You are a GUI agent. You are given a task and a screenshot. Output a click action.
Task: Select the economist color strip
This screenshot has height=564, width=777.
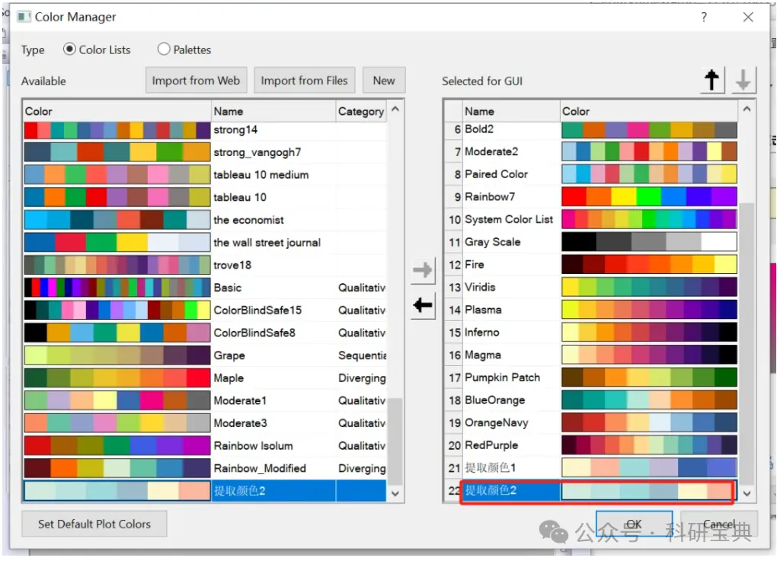pyautogui.click(x=117, y=220)
